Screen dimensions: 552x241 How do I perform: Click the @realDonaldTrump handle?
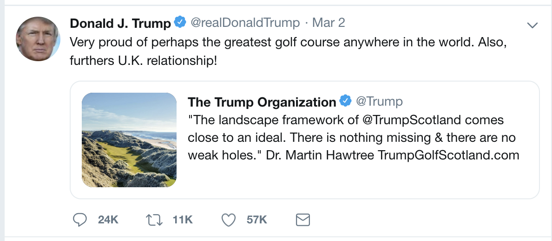pos(245,22)
